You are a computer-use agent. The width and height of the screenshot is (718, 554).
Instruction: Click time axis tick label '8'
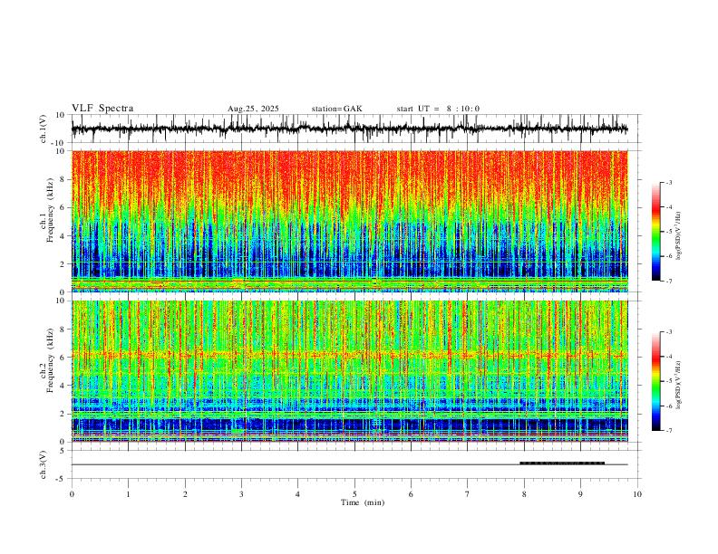(524, 494)
